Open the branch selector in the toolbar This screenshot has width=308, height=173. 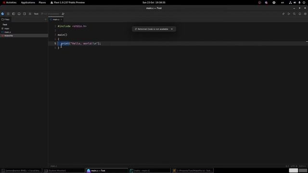(50, 14)
